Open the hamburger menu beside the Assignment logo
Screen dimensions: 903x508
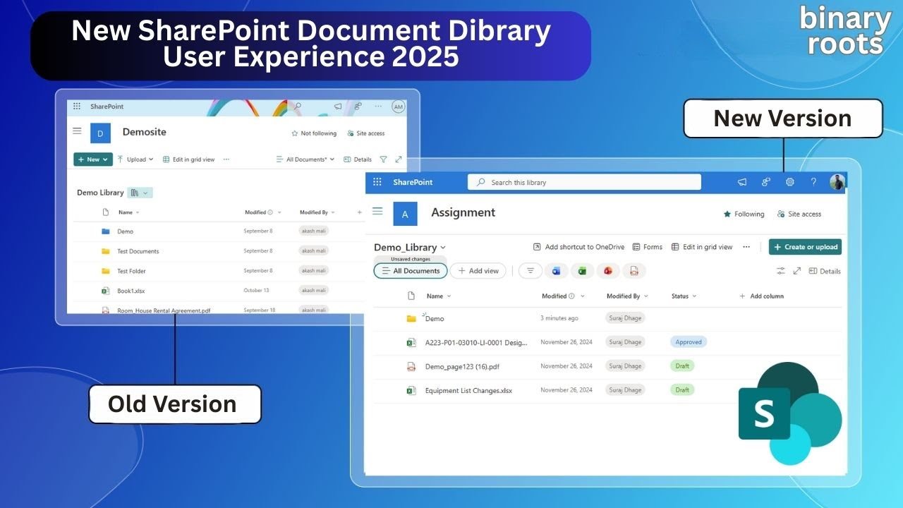pyautogui.click(x=377, y=211)
